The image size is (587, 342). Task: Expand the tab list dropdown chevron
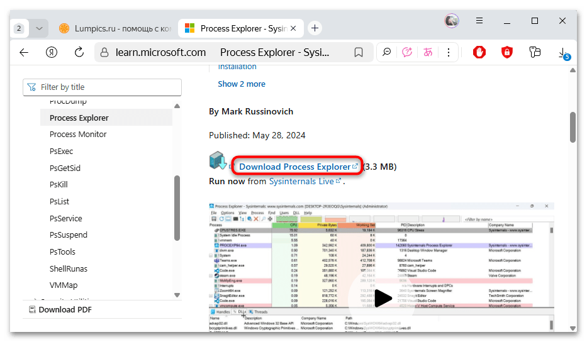pos(39,28)
